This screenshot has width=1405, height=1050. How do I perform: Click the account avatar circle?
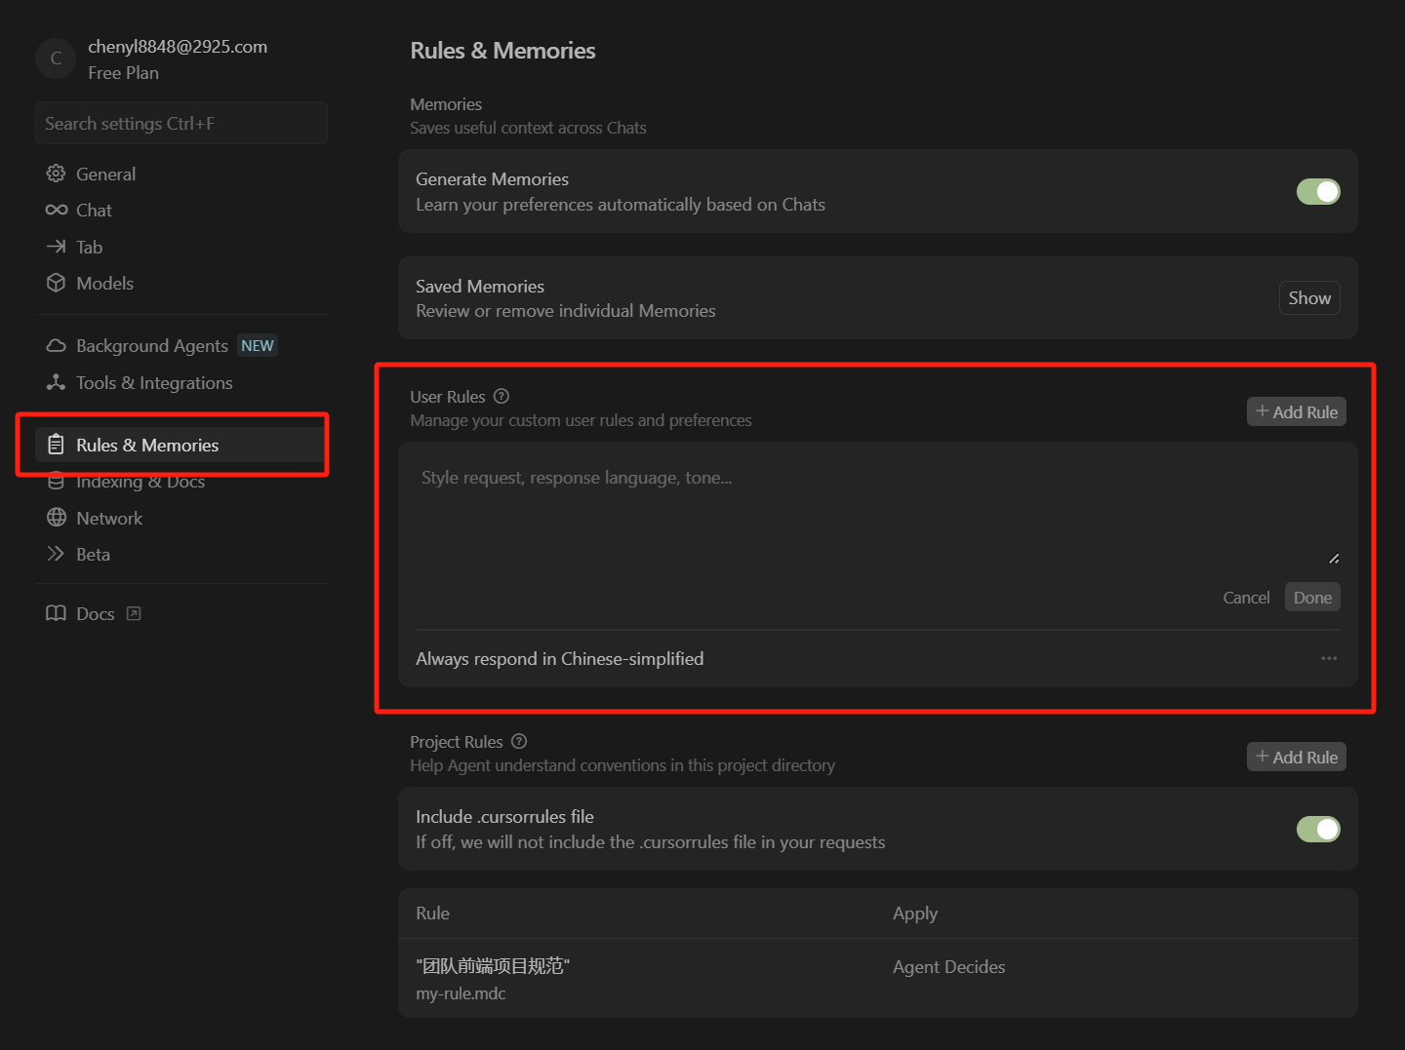point(56,58)
